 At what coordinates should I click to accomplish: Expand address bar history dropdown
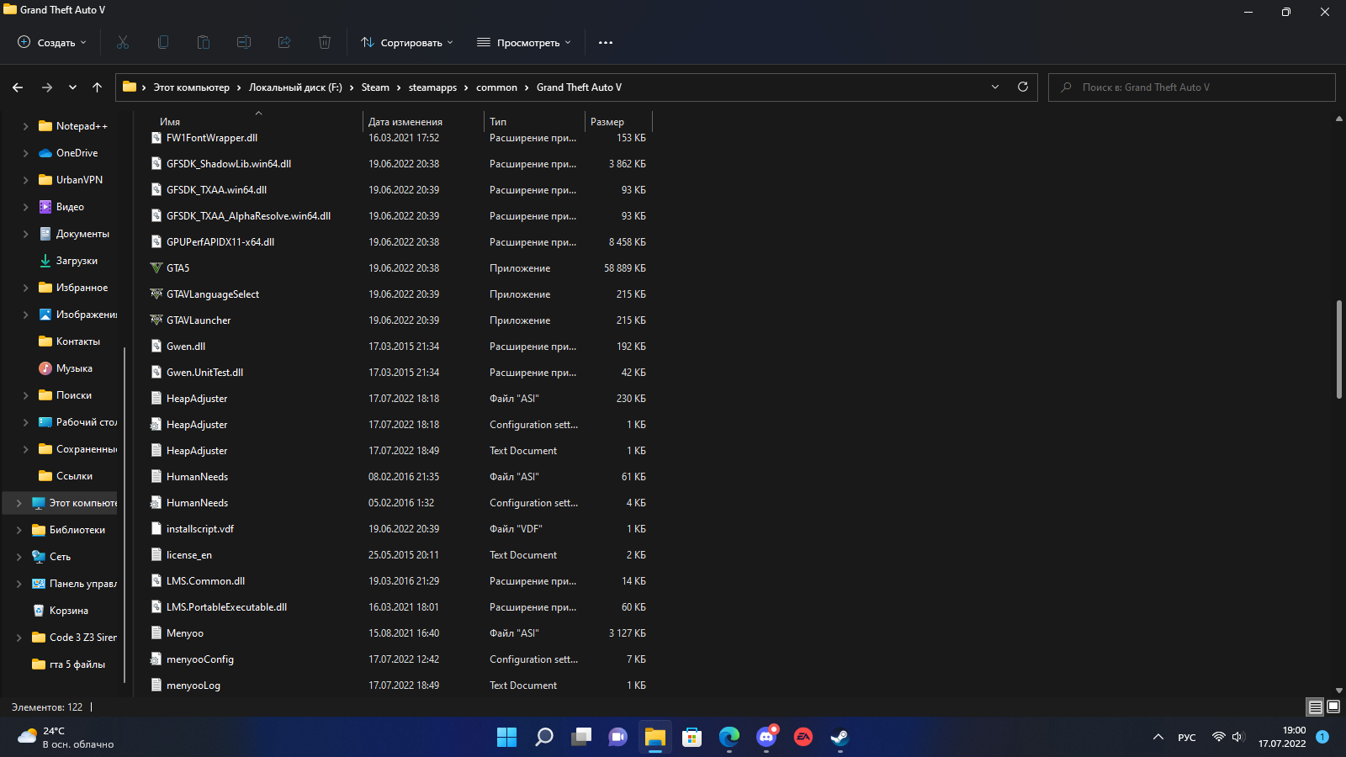[995, 87]
